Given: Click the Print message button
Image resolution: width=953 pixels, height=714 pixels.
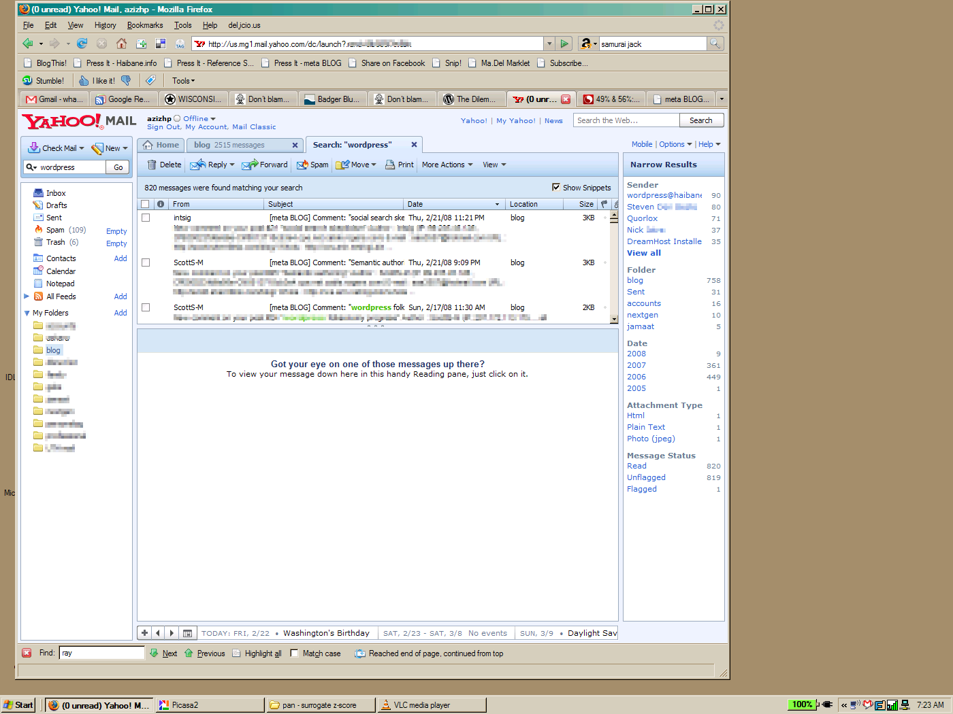Looking at the screenshot, I should pyautogui.click(x=400, y=165).
